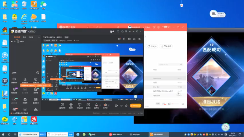
Task: Click 分享 button in NetEase Cloud Music
Action: (152, 46)
